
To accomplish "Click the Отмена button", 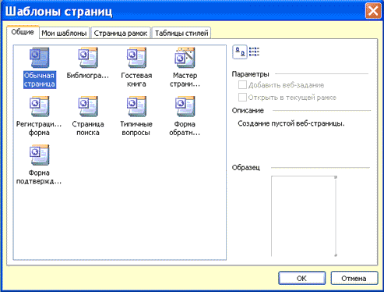I will pos(354,278).
